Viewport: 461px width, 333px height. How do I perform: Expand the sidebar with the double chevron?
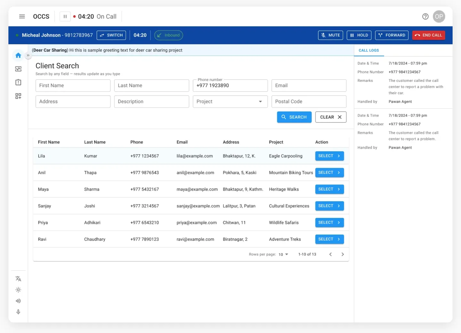click(x=28, y=55)
